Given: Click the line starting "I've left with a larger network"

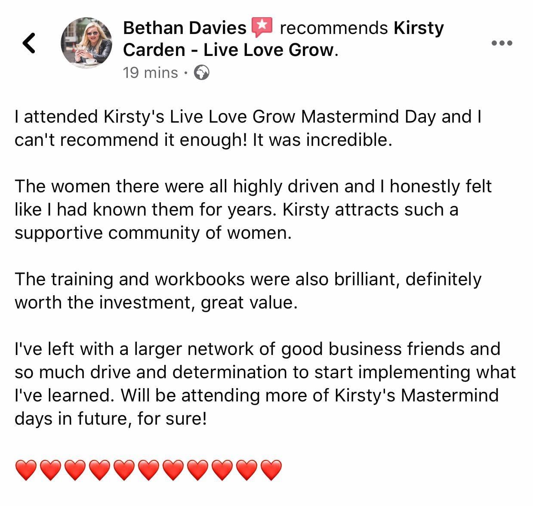Looking at the screenshot, I should click(x=257, y=349).
